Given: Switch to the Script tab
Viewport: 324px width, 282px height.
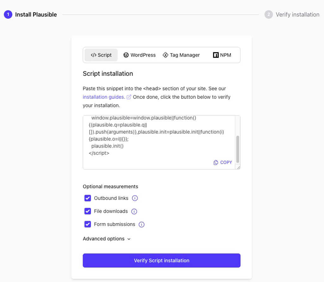Looking at the screenshot, I should click(x=101, y=55).
